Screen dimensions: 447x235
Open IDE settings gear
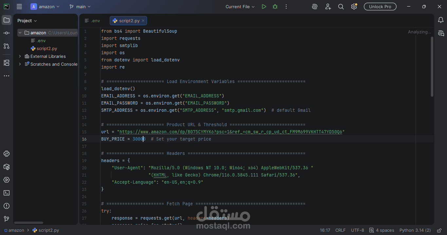[x=354, y=7]
